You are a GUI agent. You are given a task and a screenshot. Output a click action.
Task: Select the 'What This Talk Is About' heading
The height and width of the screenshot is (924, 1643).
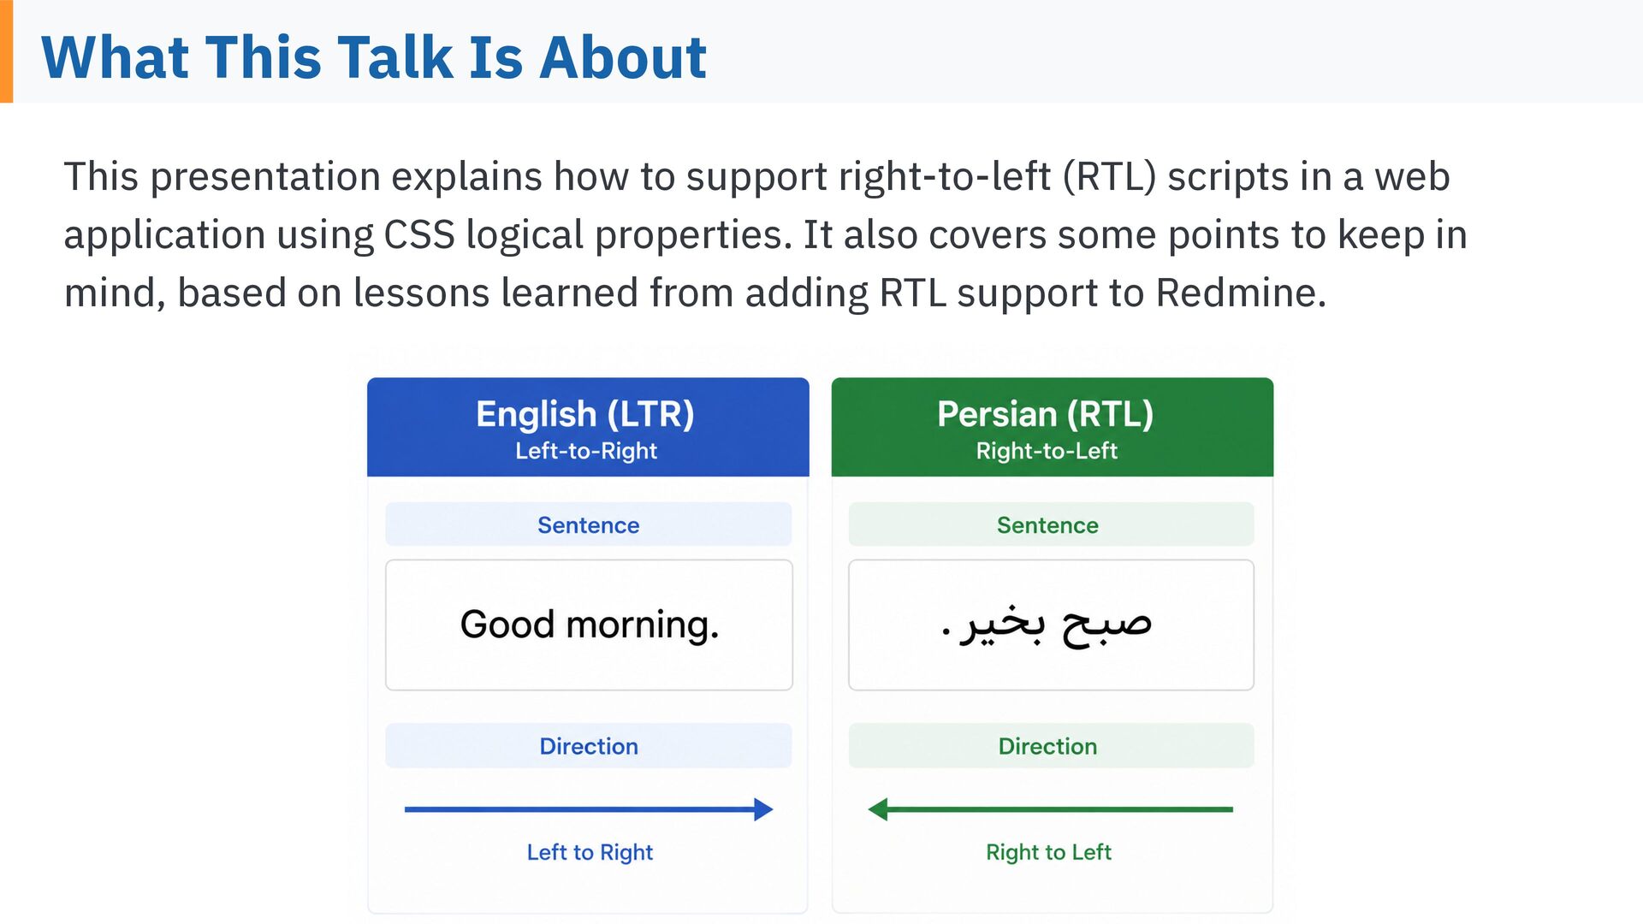pos(374,57)
